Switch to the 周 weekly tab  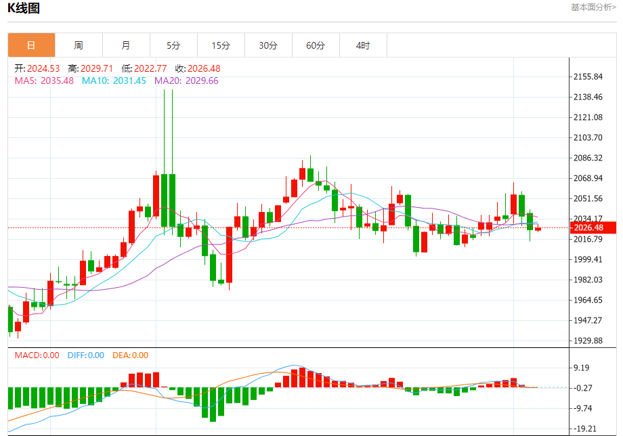click(x=79, y=45)
